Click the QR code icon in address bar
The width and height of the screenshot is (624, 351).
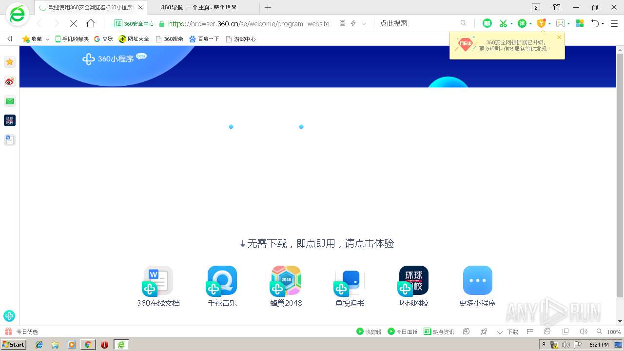pyautogui.click(x=342, y=23)
